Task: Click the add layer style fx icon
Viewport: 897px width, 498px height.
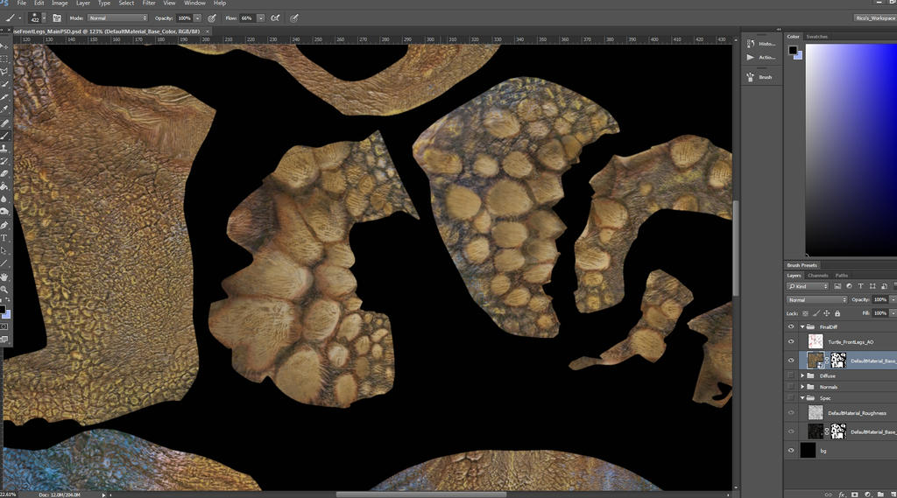Action: 842,494
